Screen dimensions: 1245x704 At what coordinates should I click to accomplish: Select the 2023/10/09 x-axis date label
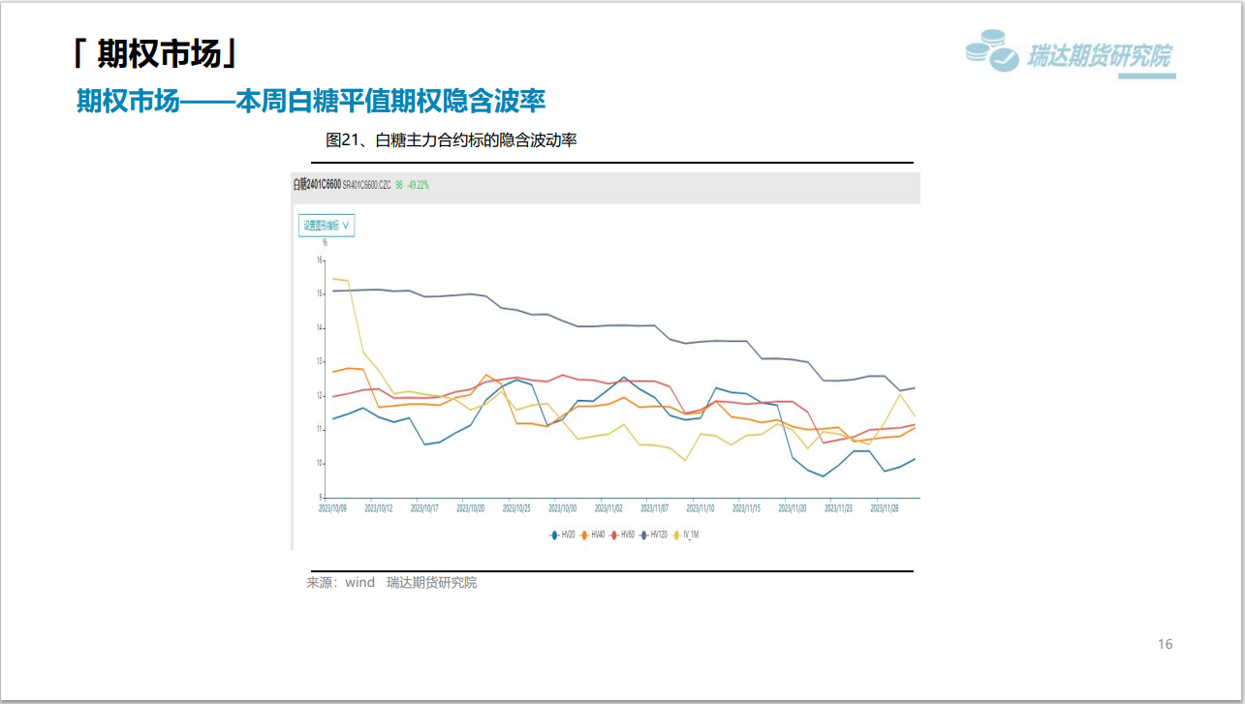coord(332,507)
